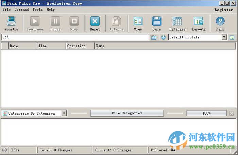Click the Idle status text
The height and width of the screenshot is (155, 238).
(15, 150)
